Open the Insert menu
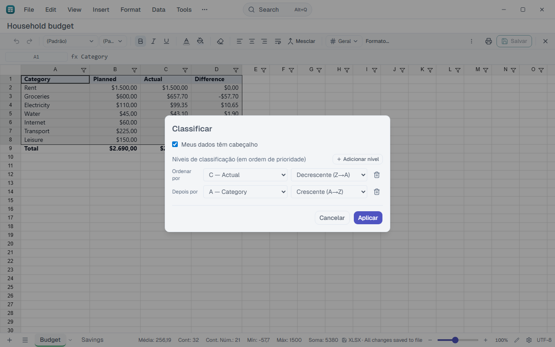 [101, 10]
